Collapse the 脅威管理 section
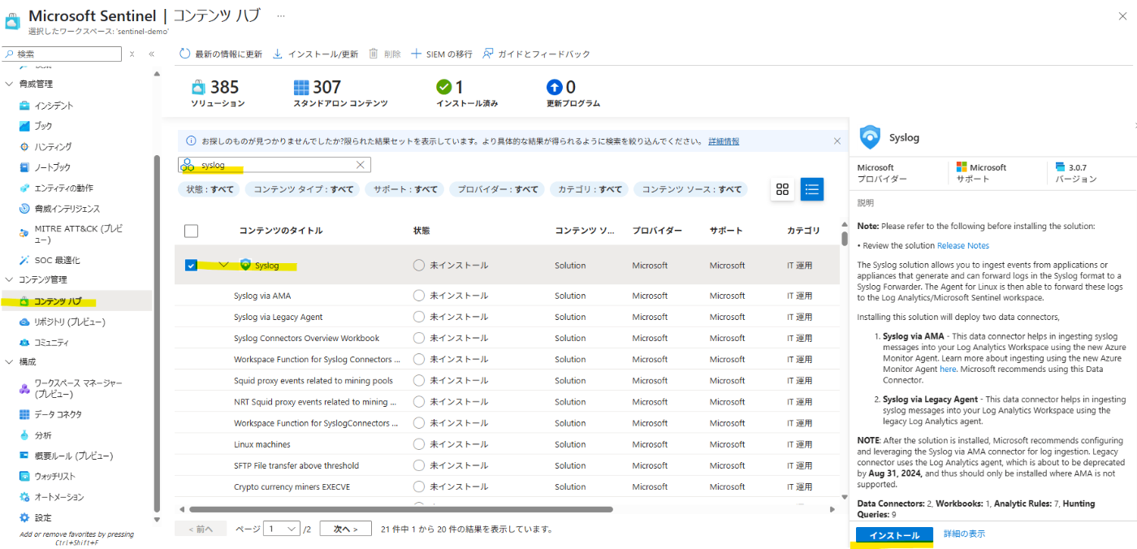The height and width of the screenshot is (549, 1137). (x=10, y=84)
